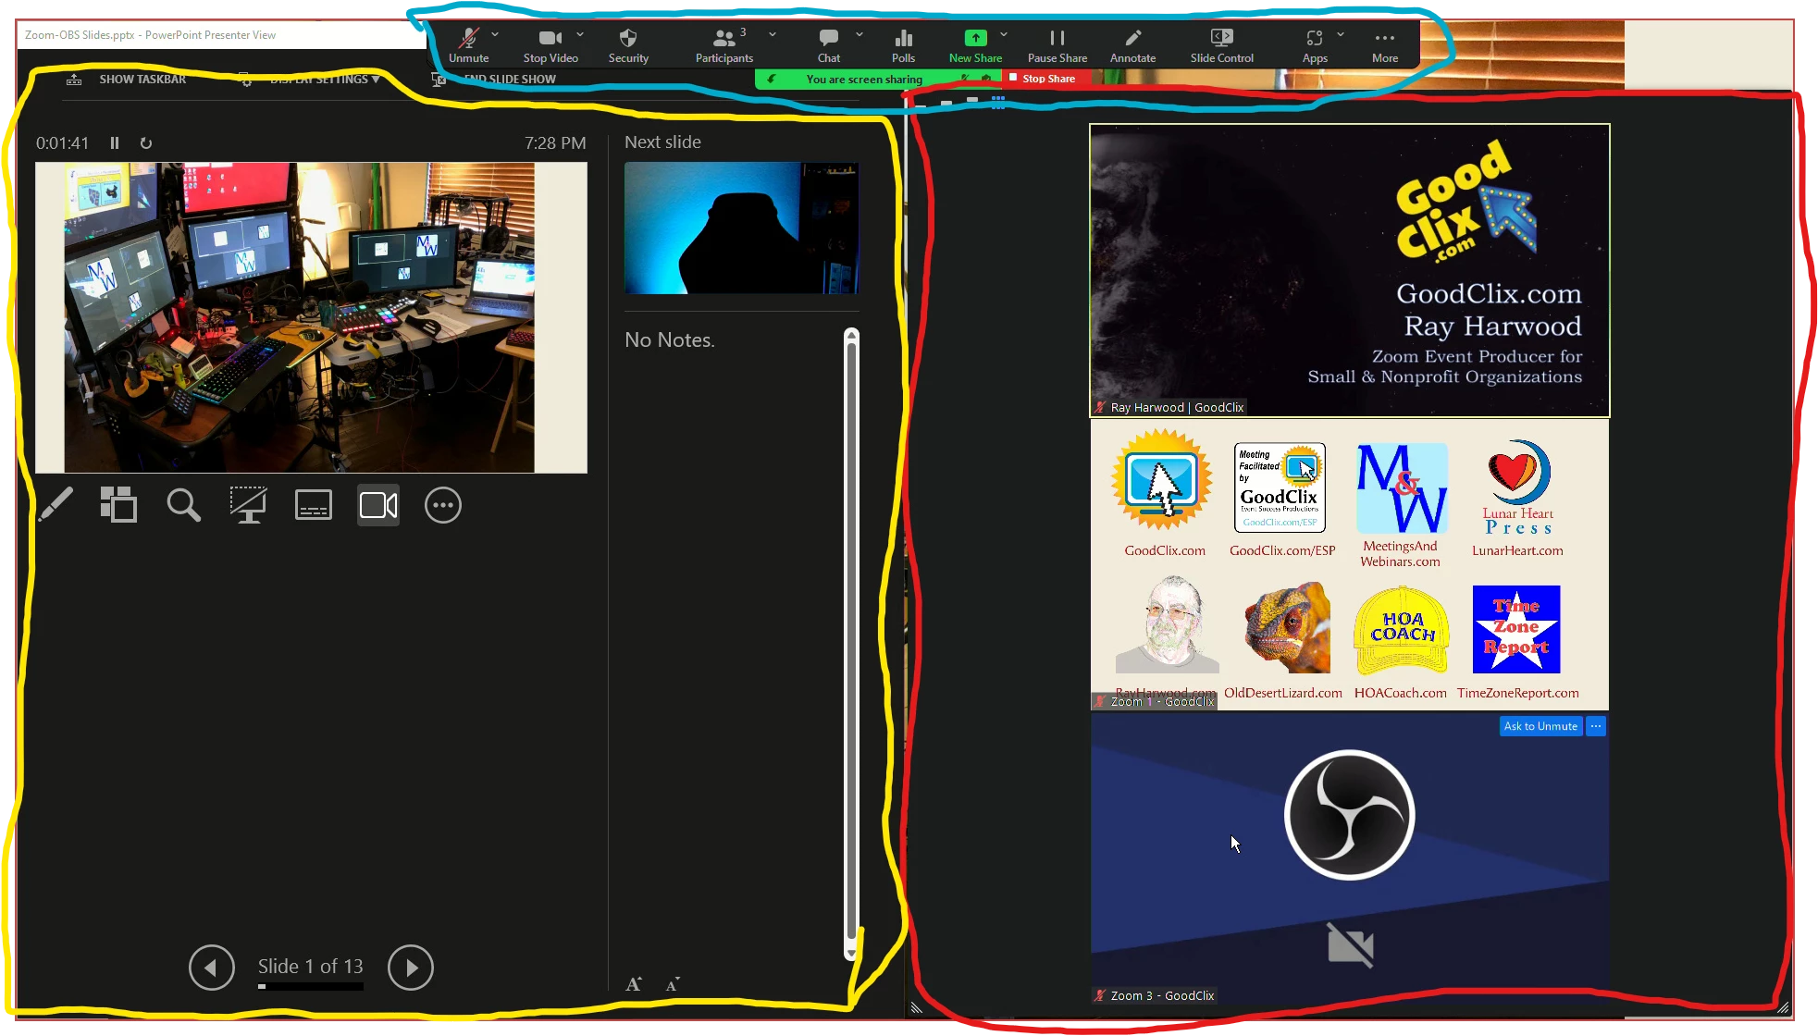Advance to the next slide arrow
This screenshot has width=1818, height=1036.
click(x=411, y=968)
